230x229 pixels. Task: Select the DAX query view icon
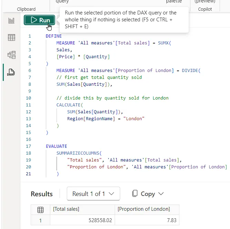point(11,72)
